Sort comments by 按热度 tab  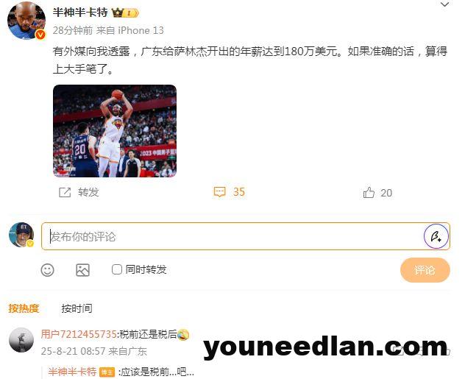tap(24, 308)
